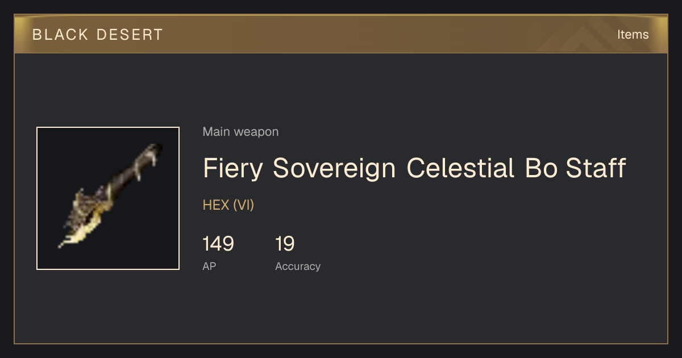
Task: Select the Main weapon category label
Action: (x=240, y=132)
